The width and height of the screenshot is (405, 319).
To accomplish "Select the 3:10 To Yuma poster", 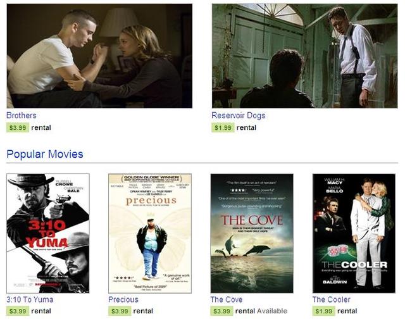I will (48, 234).
